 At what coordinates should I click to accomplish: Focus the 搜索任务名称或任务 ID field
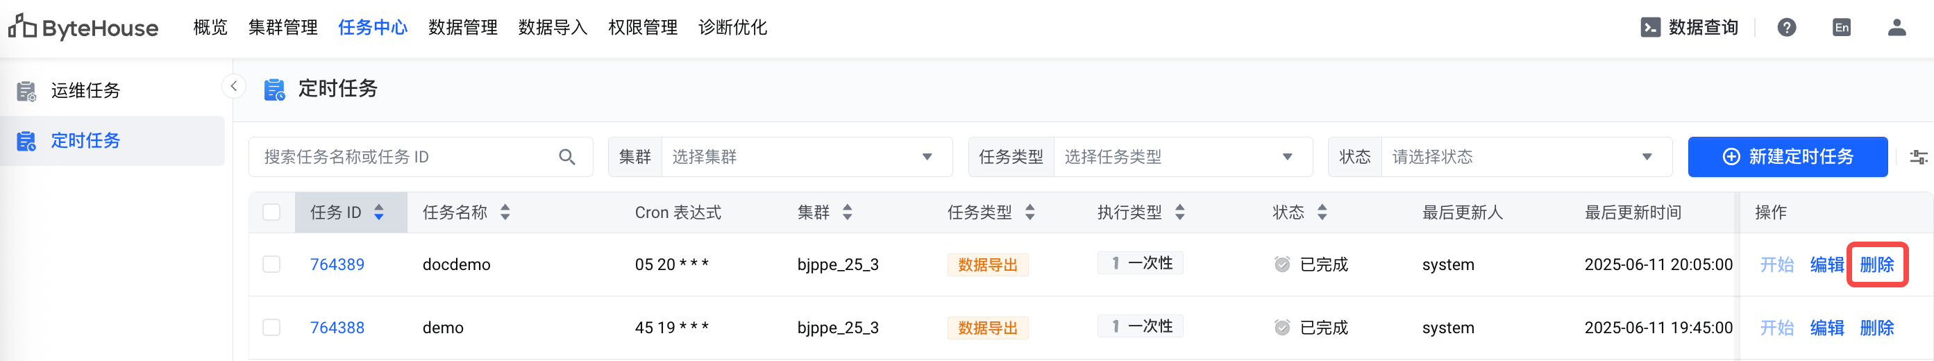tap(405, 157)
